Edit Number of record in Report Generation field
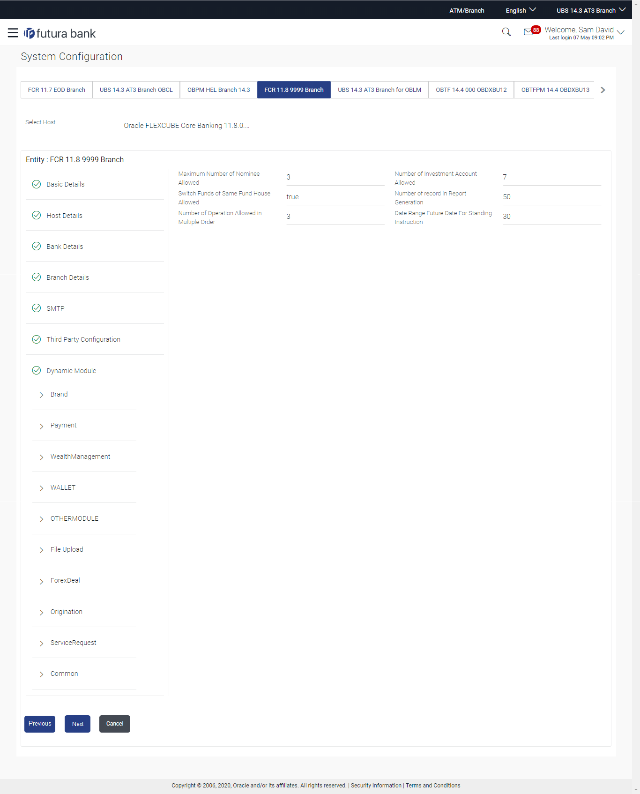640x794 pixels. pos(552,197)
